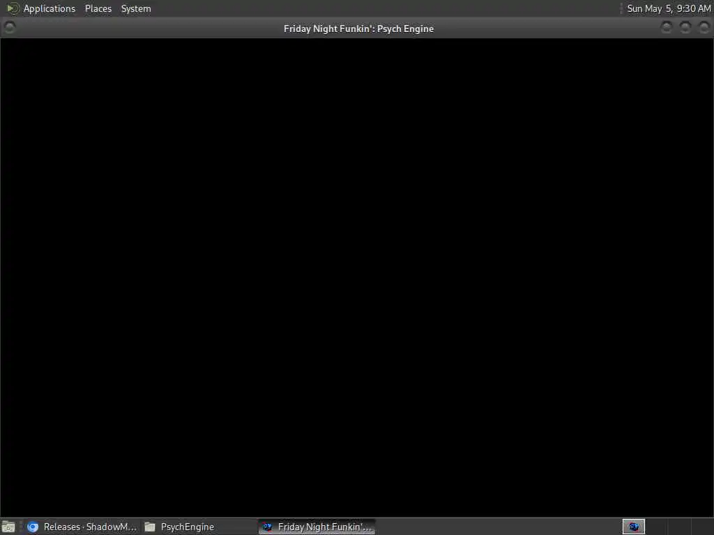Open the Places menu

click(98, 8)
